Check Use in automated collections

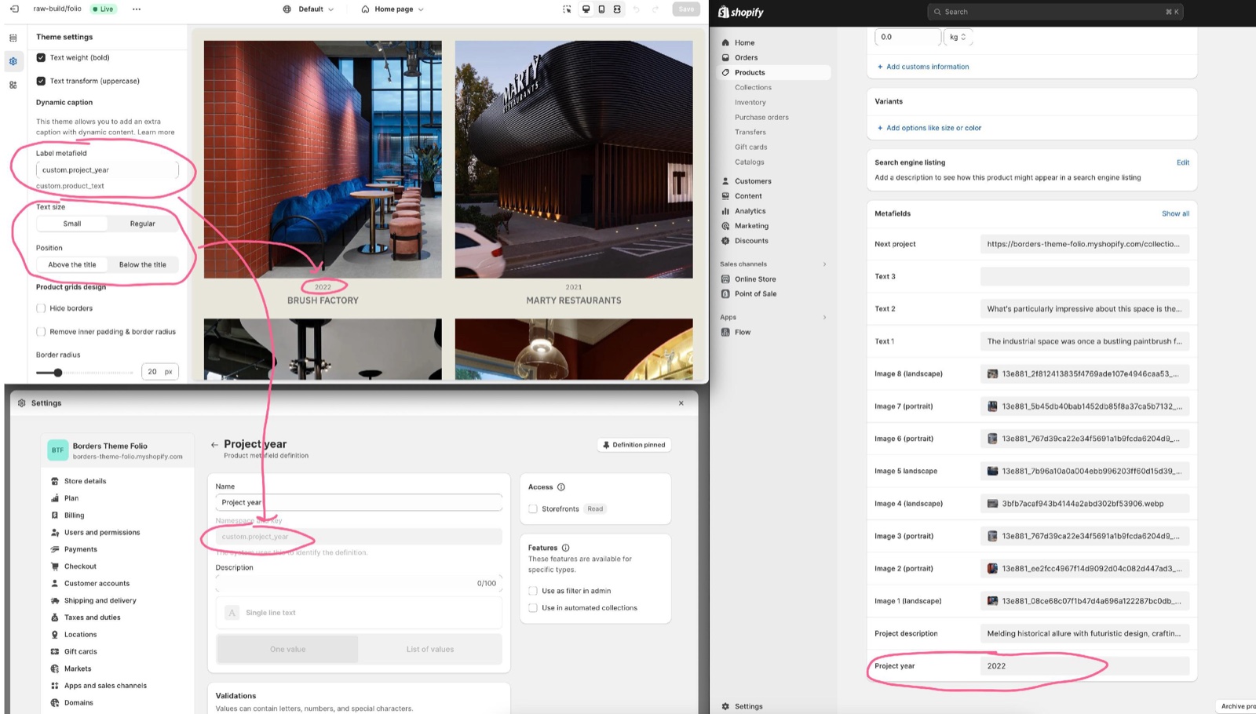click(x=533, y=608)
